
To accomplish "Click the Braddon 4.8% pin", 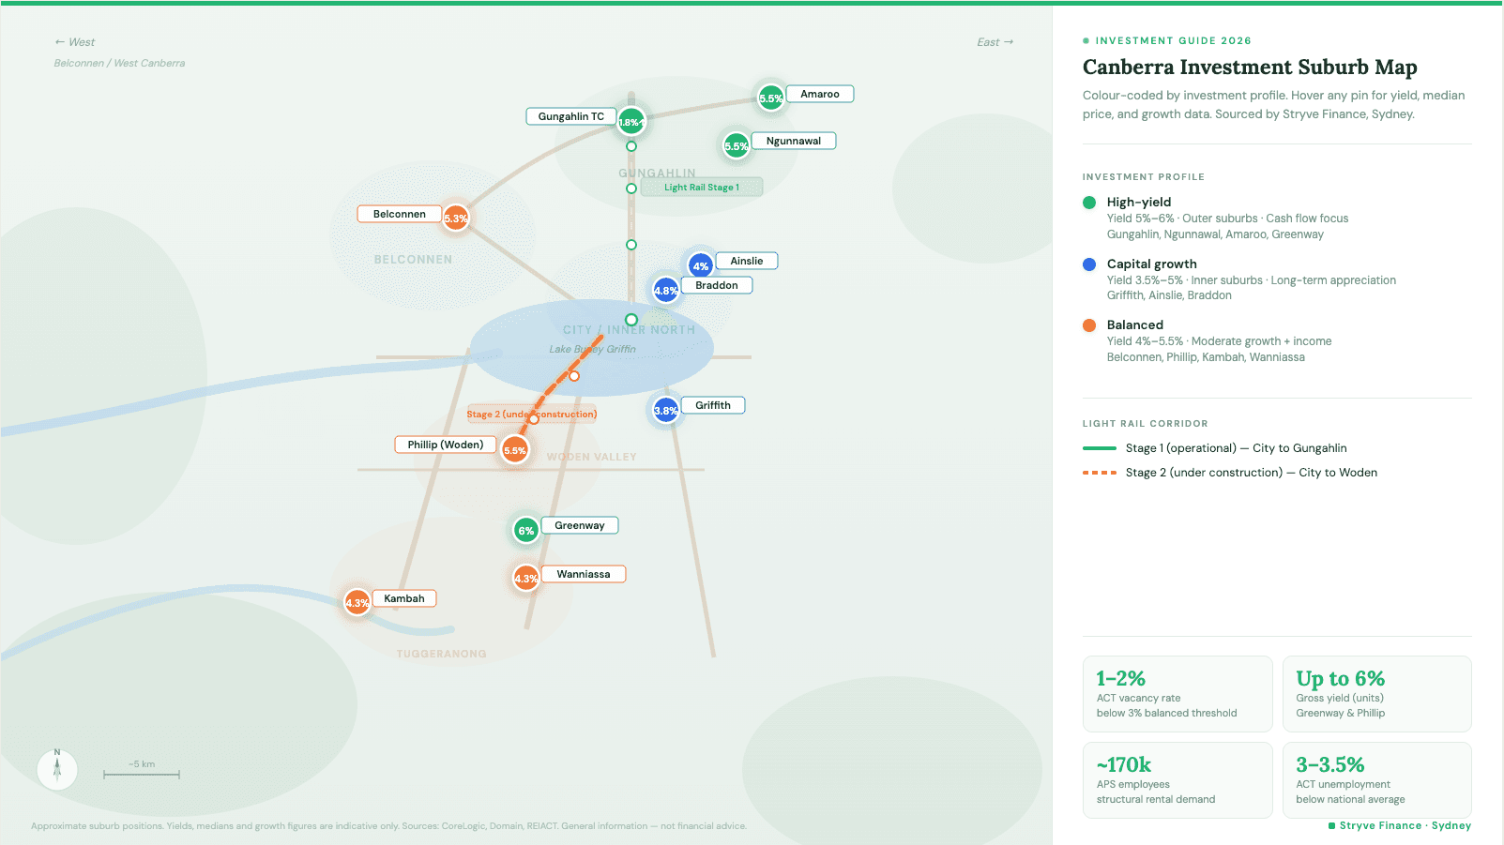I will click(667, 290).
